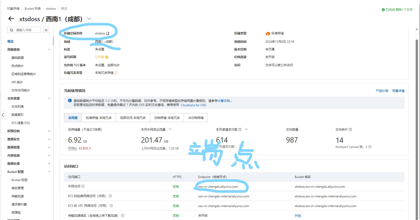The image size is (420, 220).
Task: Click 开启 link for transfer acceleration
Action: coord(298,216)
